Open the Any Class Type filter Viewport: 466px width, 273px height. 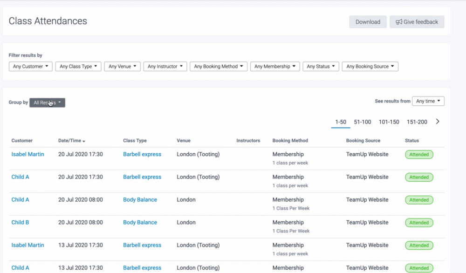point(78,67)
